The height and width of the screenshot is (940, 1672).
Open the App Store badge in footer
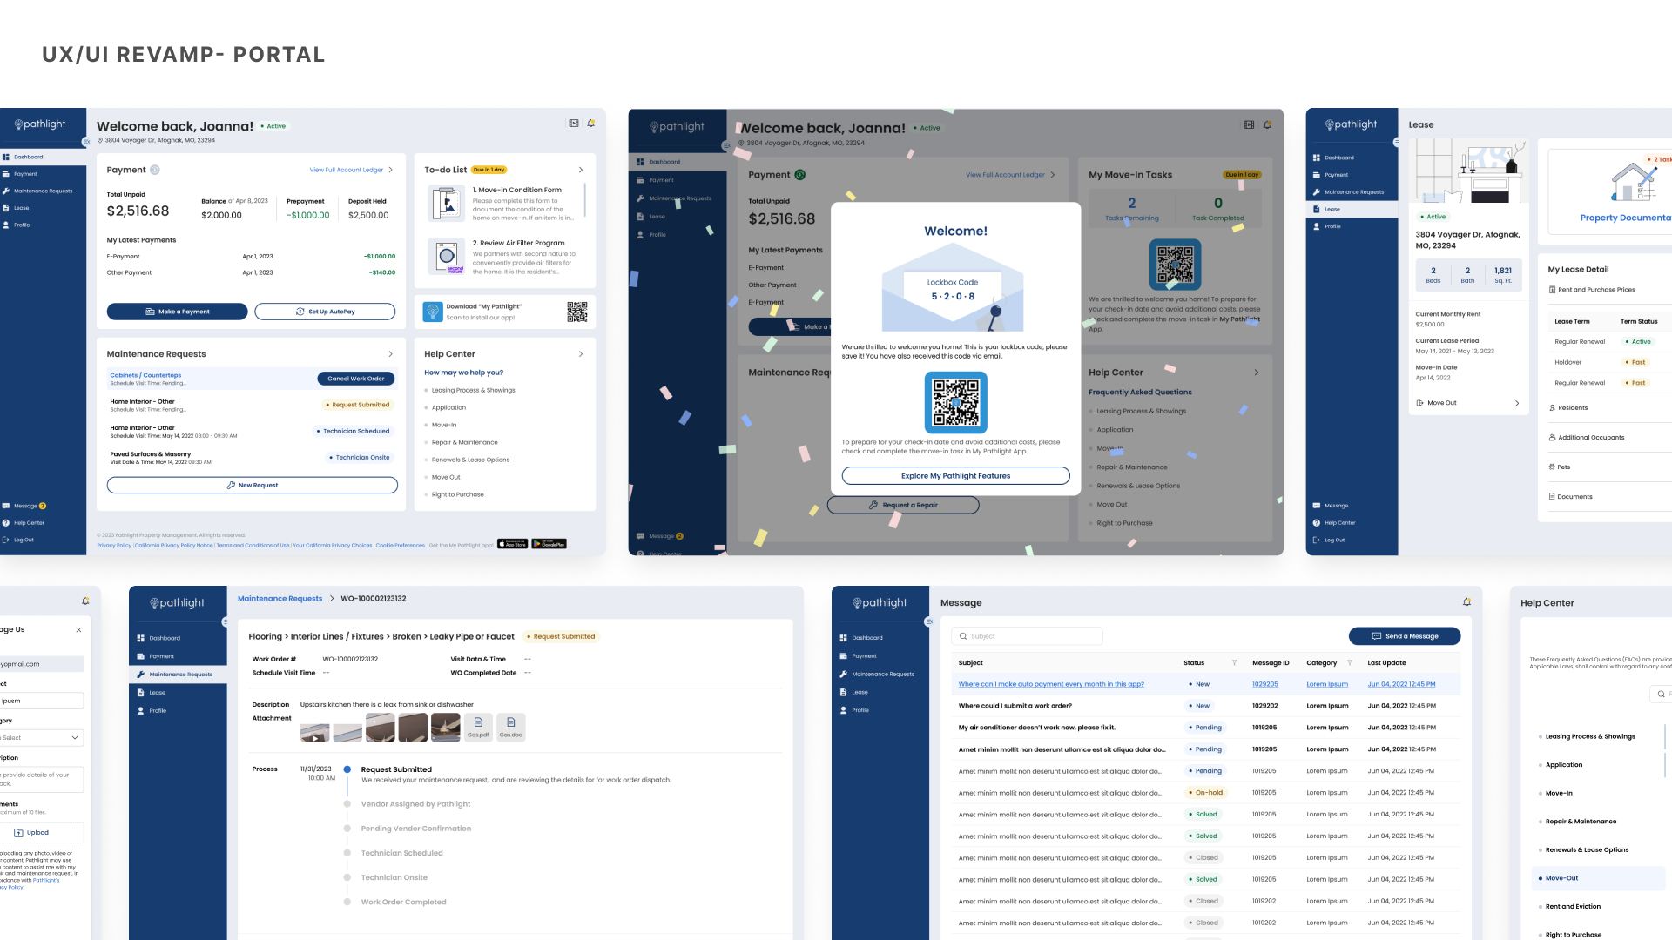(512, 544)
